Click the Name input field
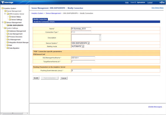Image resolution: width=166 pixels, height=115 pixels. [81, 29]
